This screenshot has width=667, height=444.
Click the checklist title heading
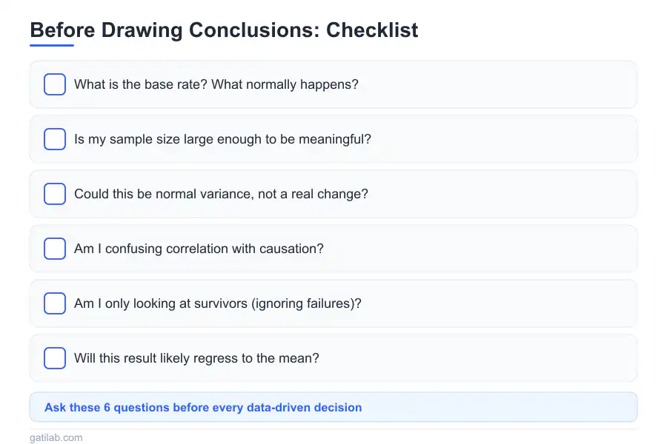click(x=224, y=30)
